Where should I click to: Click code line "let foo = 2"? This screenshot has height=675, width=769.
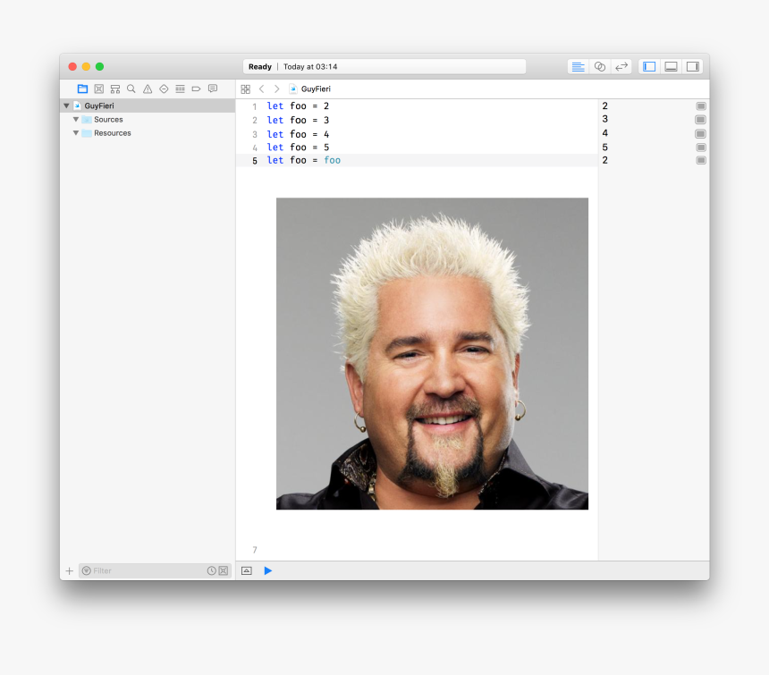pos(298,106)
